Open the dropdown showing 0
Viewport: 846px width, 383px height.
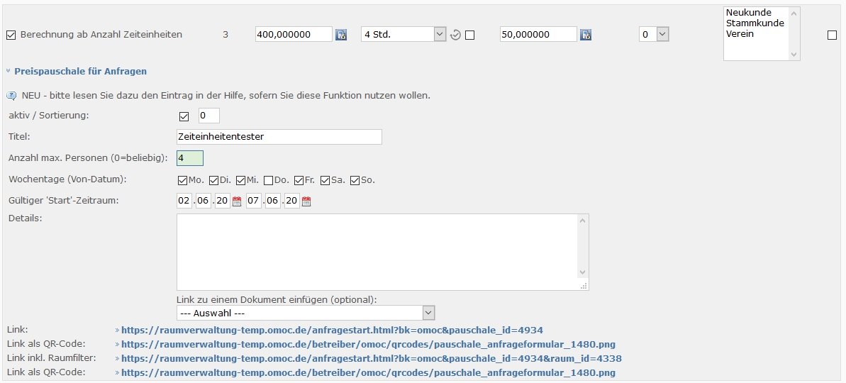click(x=654, y=35)
